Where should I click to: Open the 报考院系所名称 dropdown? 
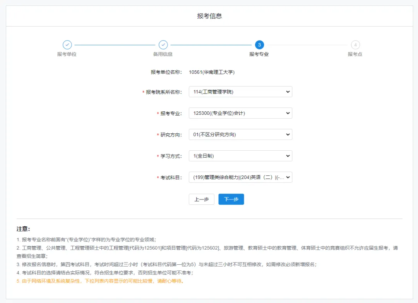pos(240,92)
